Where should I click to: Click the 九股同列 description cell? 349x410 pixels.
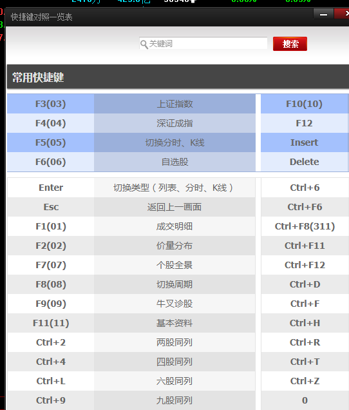click(174, 400)
